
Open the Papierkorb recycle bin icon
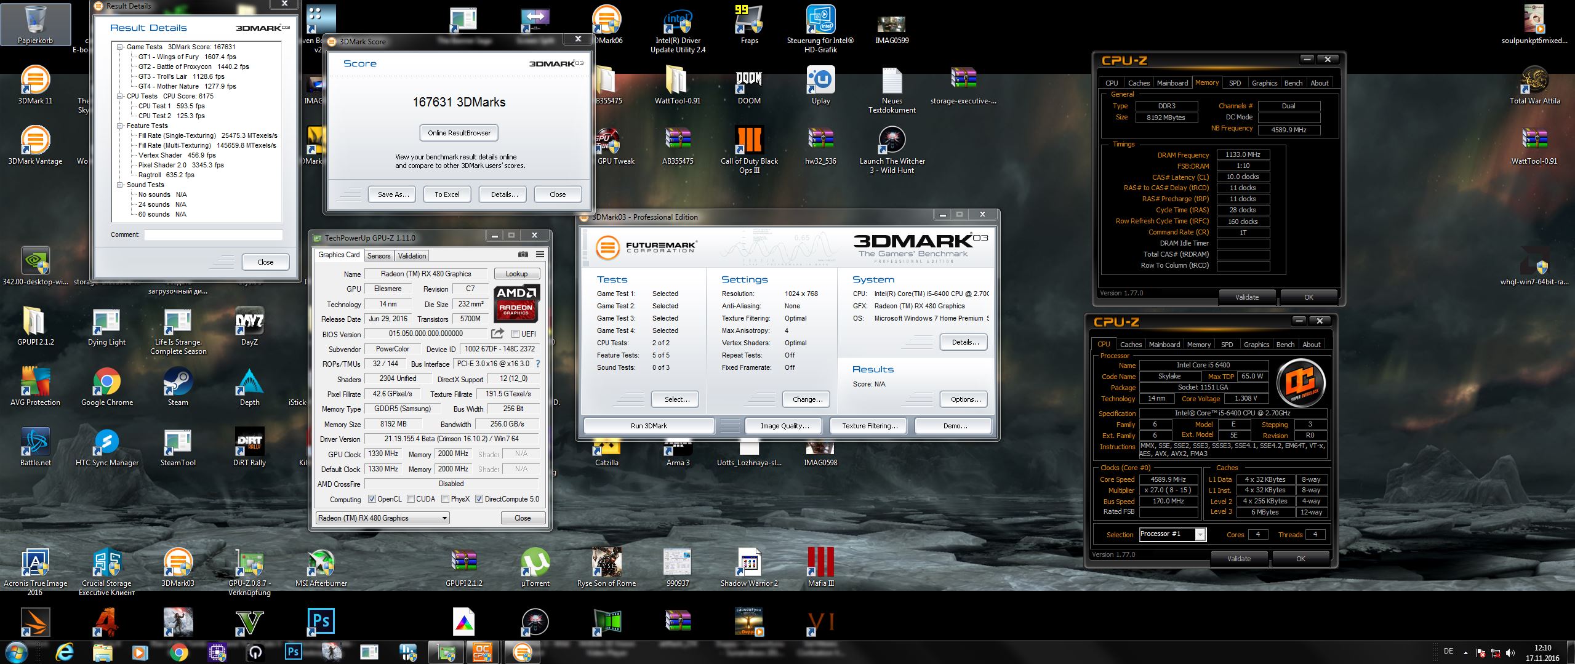[35, 25]
